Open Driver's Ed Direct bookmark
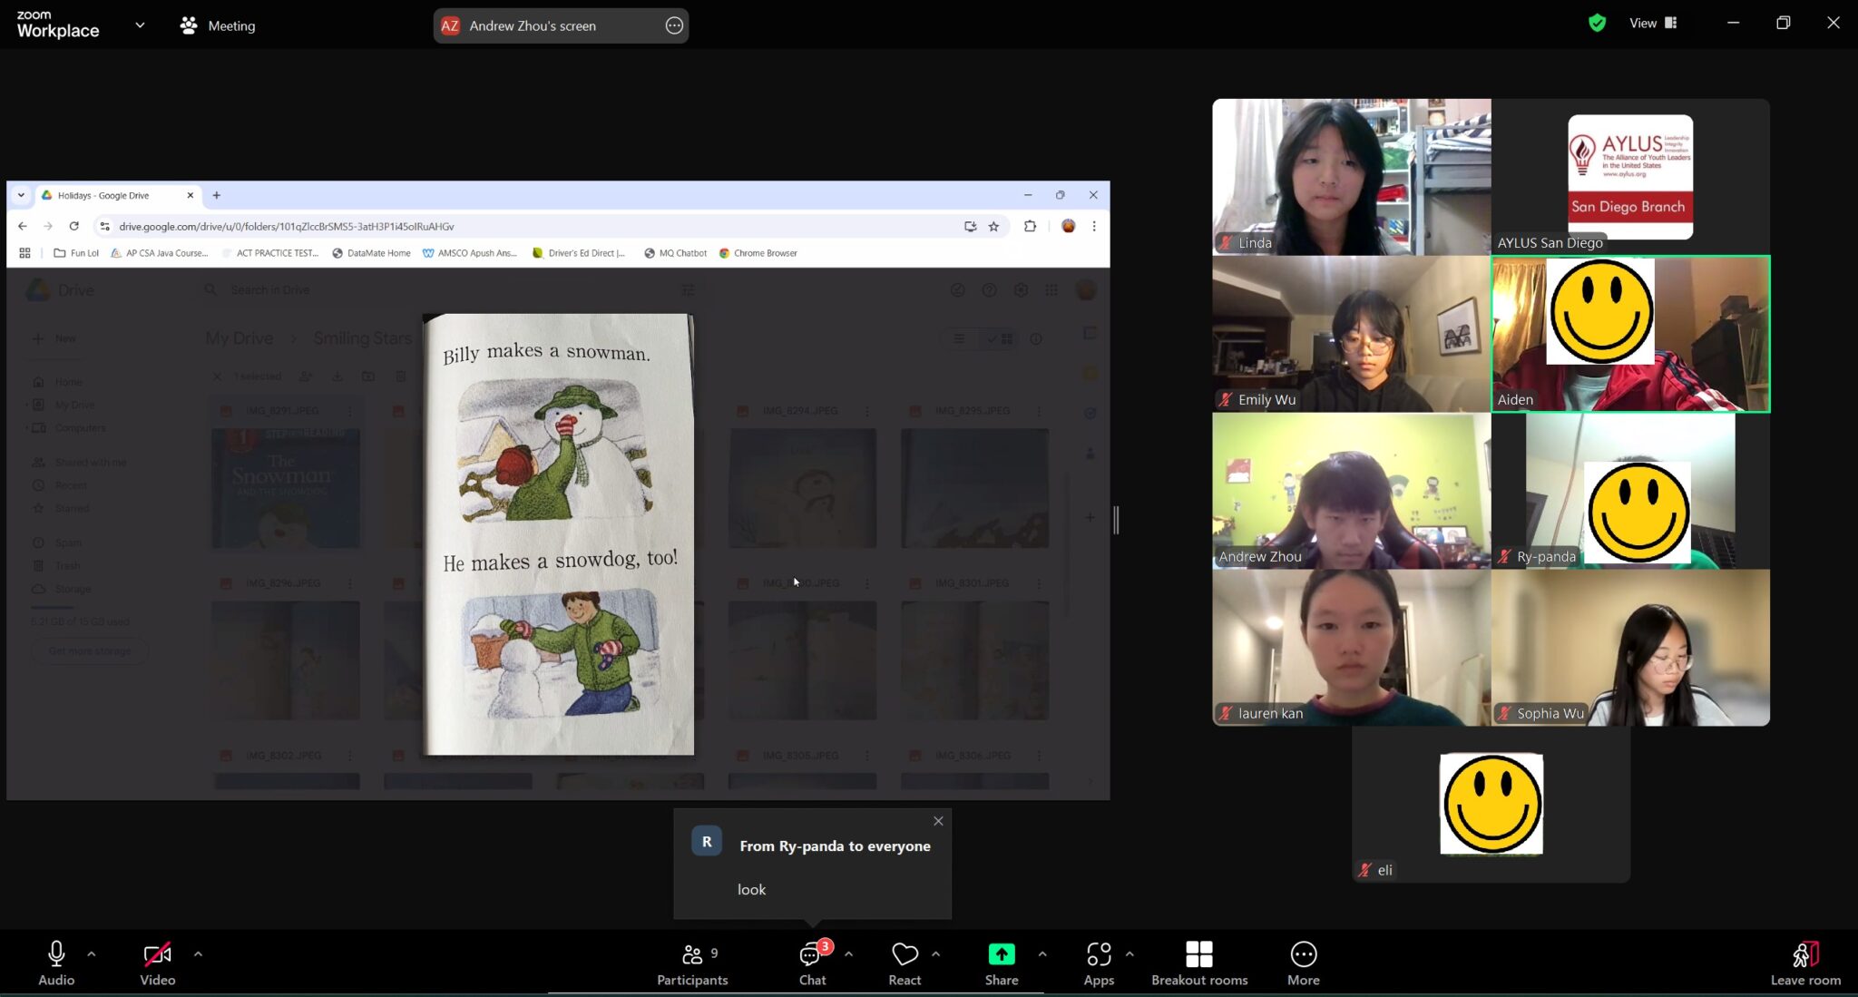Screen dimensions: 1858x997 coord(579,253)
